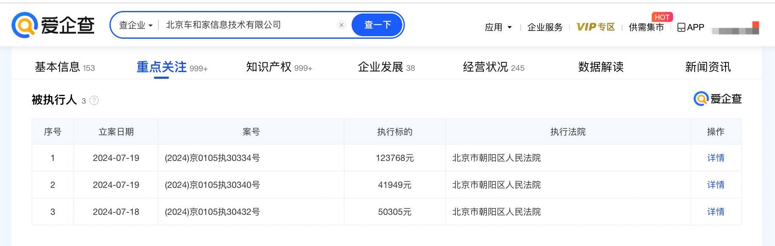Open the 经营状况 tab
775x246 pixels.
tap(494, 67)
